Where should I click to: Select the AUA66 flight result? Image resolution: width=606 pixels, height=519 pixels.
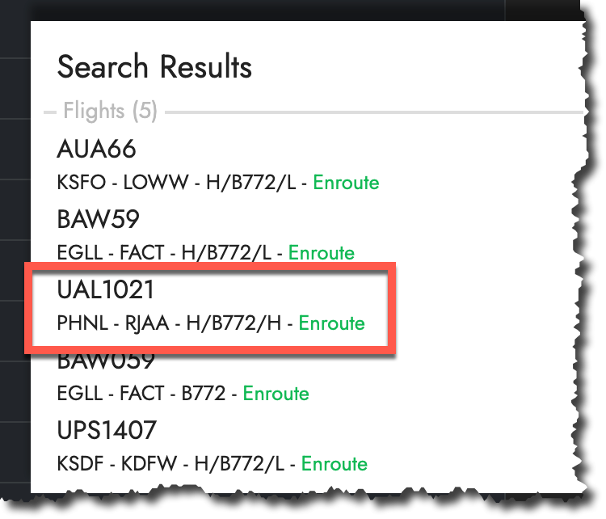(96, 150)
